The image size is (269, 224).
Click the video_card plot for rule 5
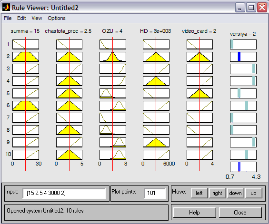[199, 93]
